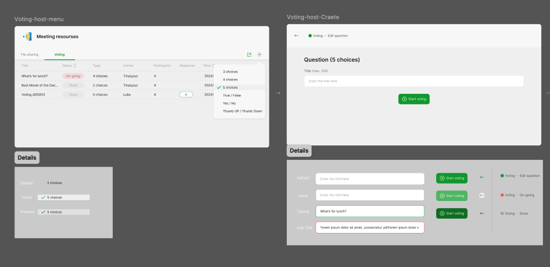This screenshot has height=267, width=550.
Task: Click the hover-state back arrow with circle
Action: point(482,195)
